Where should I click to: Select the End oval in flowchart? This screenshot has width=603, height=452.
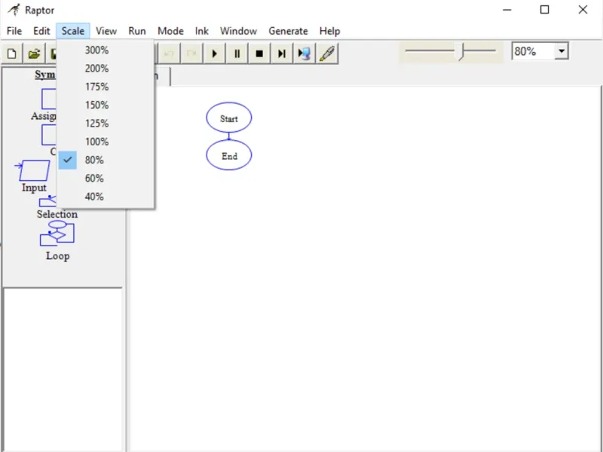coord(229,155)
